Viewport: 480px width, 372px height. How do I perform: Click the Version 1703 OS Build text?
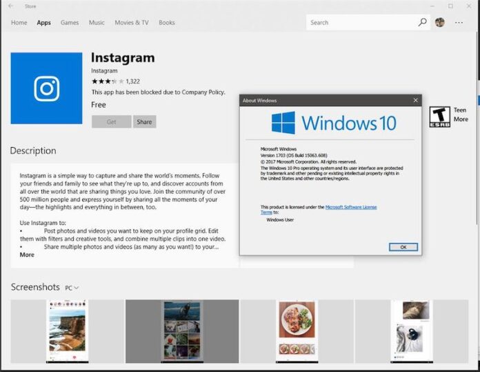pyautogui.click(x=294, y=155)
